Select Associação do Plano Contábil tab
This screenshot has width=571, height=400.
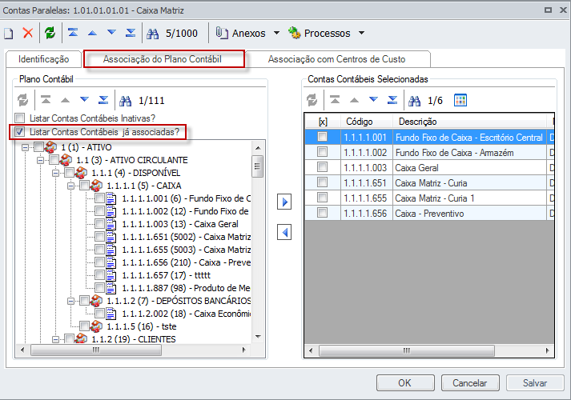(x=163, y=59)
